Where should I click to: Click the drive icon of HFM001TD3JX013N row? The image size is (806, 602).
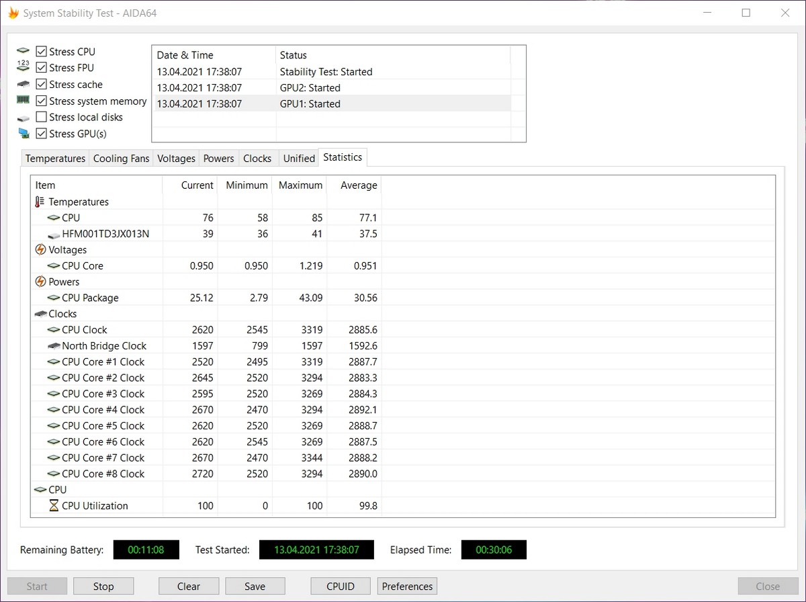(54, 234)
